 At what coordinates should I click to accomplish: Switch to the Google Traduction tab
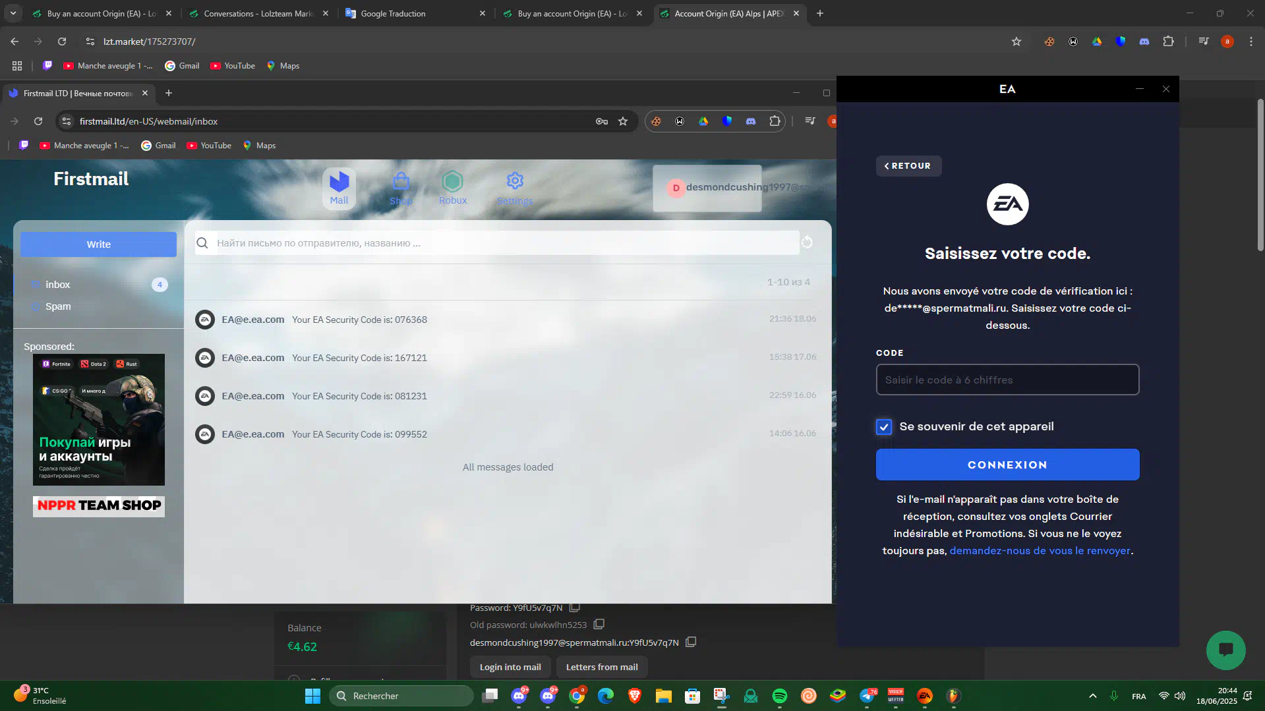[x=417, y=13]
